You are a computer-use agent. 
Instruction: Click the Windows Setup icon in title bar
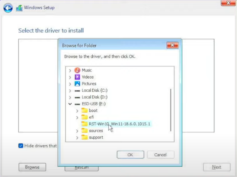coord(19,8)
